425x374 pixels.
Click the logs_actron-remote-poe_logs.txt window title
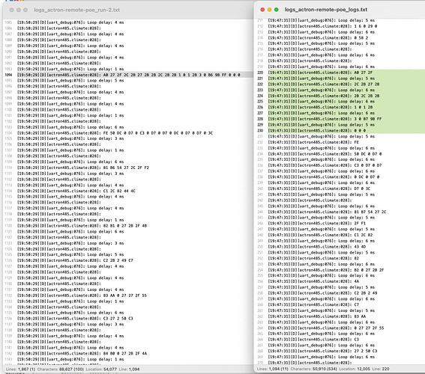325,10
